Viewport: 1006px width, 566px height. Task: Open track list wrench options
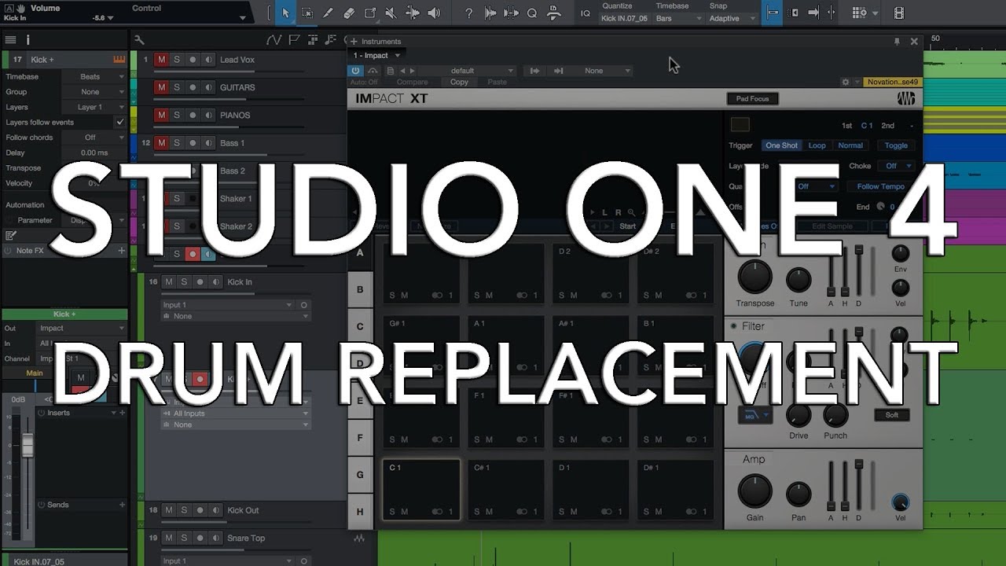(139, 39)
